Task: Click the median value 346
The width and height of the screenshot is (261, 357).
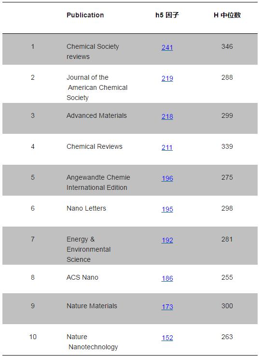Action: coord(227,46)
